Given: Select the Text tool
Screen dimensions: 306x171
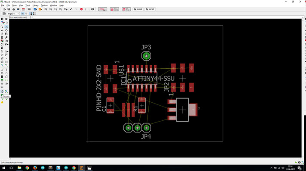Looking at the screenshot, I should point(6,70).
